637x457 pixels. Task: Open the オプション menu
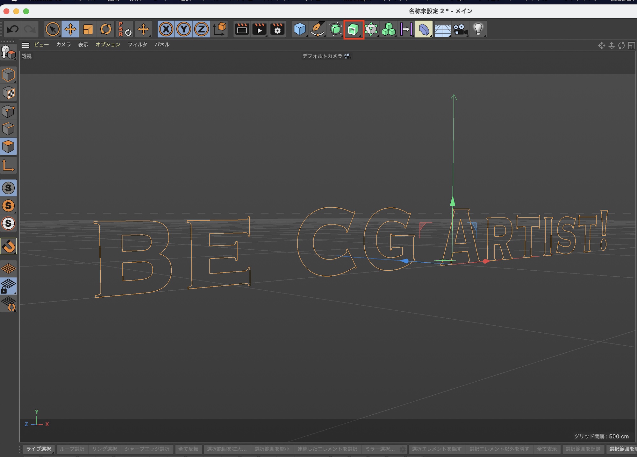click(108, 45)
